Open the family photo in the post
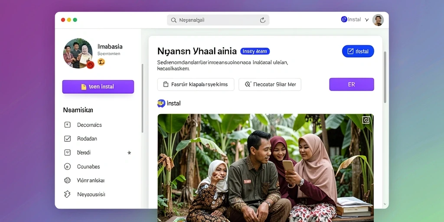The image size is (444, 222). (x=265, y=168)
